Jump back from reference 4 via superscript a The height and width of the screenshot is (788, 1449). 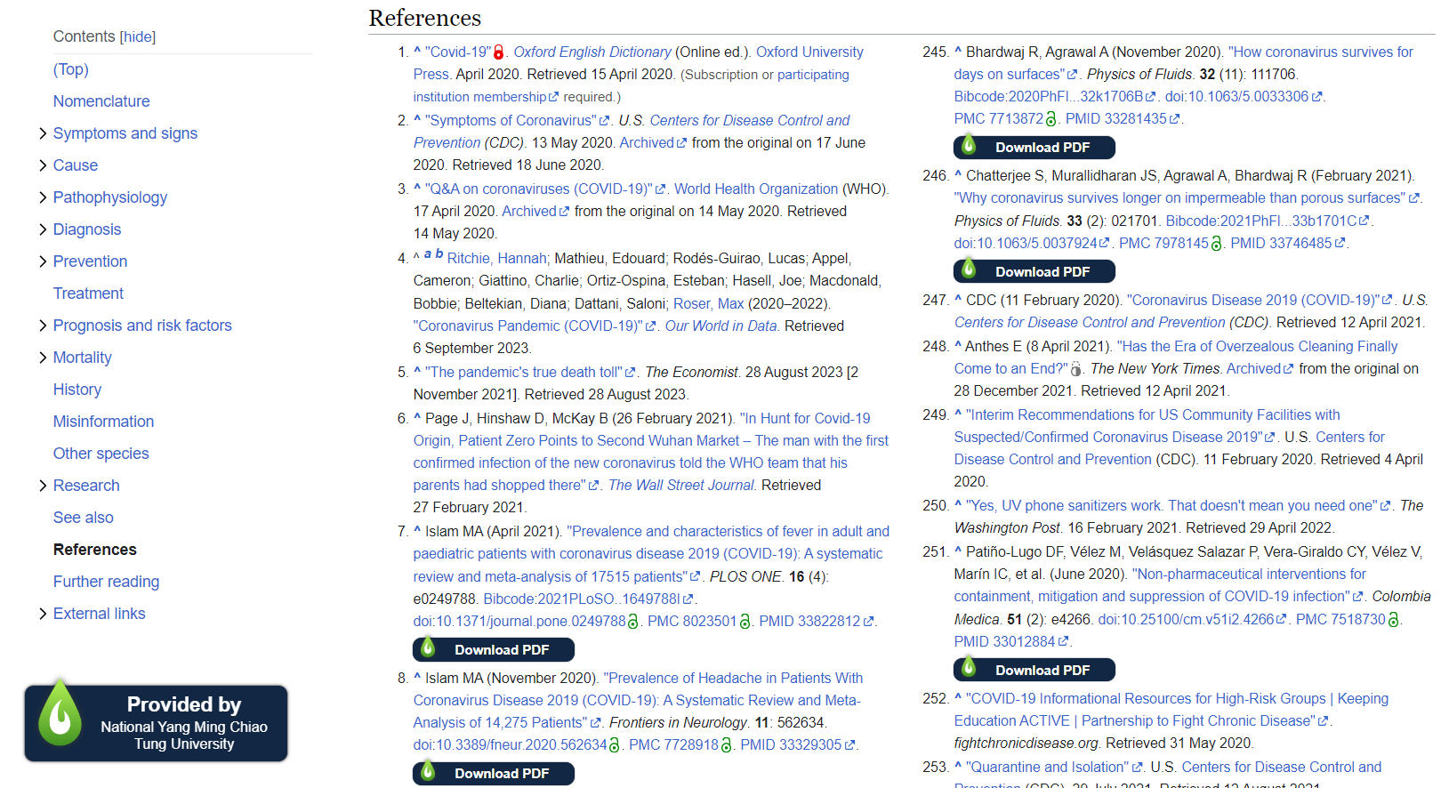click(428, 254)
